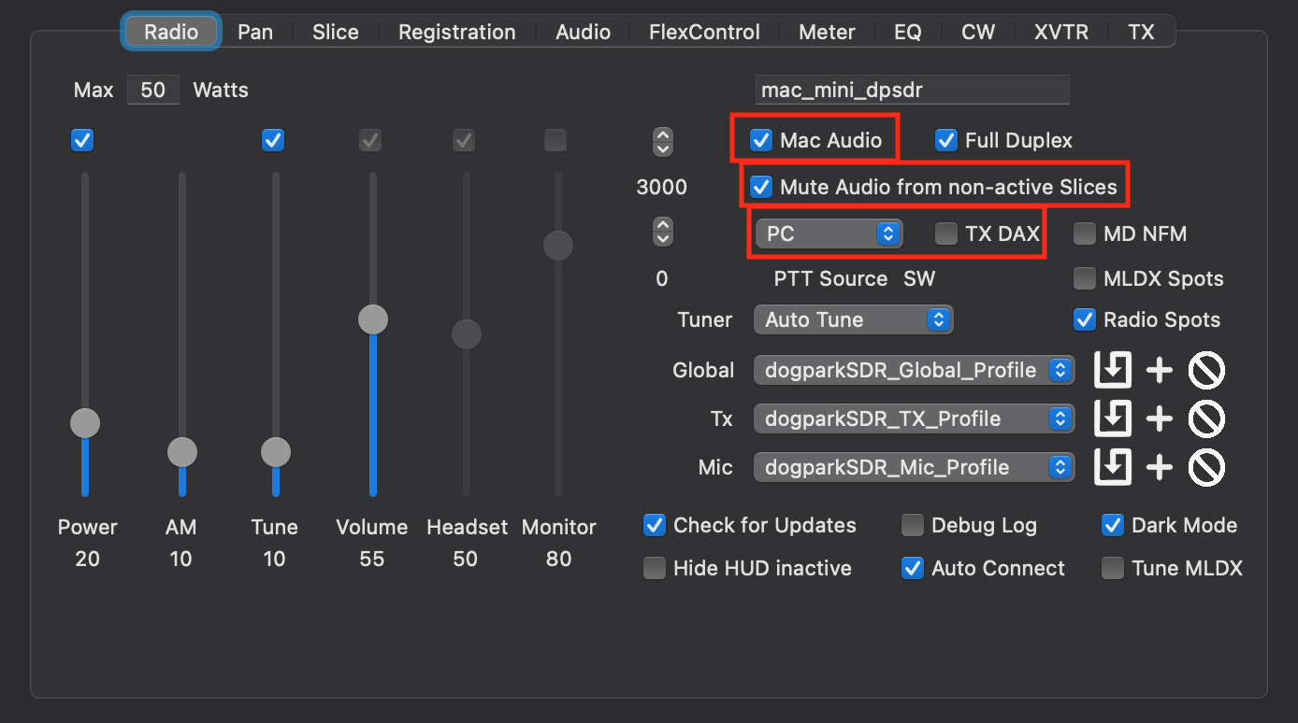Screen dimensions: 1298x723
Task: Enable the TX DAX checkbox
Action: pos(946,234)
